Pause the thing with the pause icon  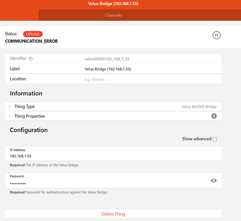[217, 35]
